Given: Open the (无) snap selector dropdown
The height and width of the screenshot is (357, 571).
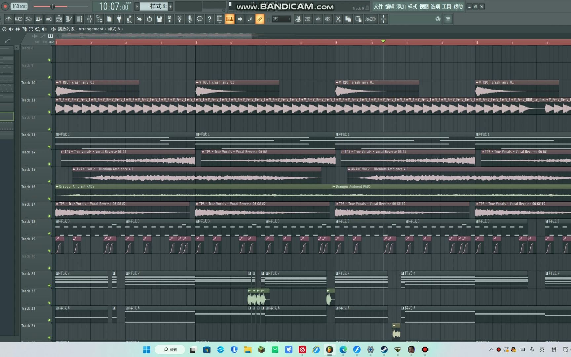Looking at the screenshot, I should click(x=281, y=19).
